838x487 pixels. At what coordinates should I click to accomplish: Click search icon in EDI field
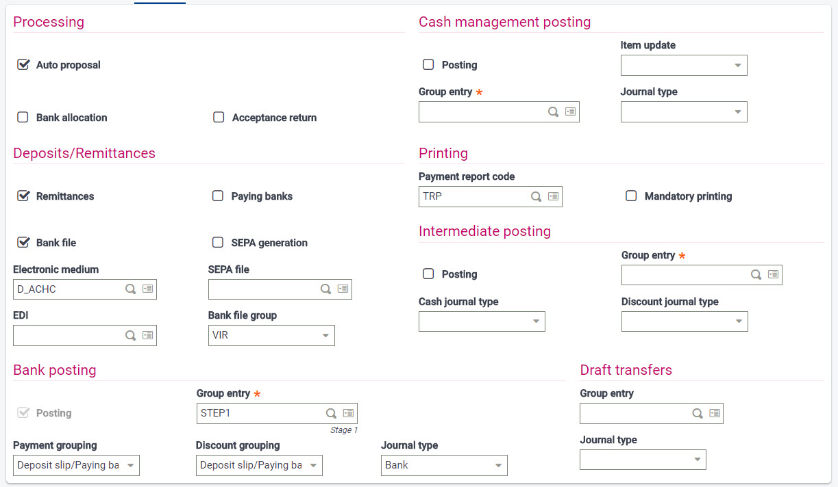[x=130, y=336]
